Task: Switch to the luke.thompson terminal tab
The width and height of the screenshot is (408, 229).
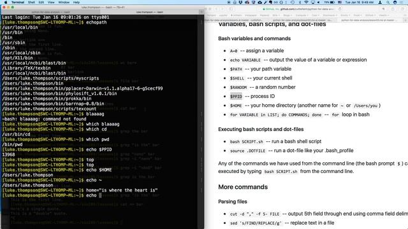Action: (150, 12)
